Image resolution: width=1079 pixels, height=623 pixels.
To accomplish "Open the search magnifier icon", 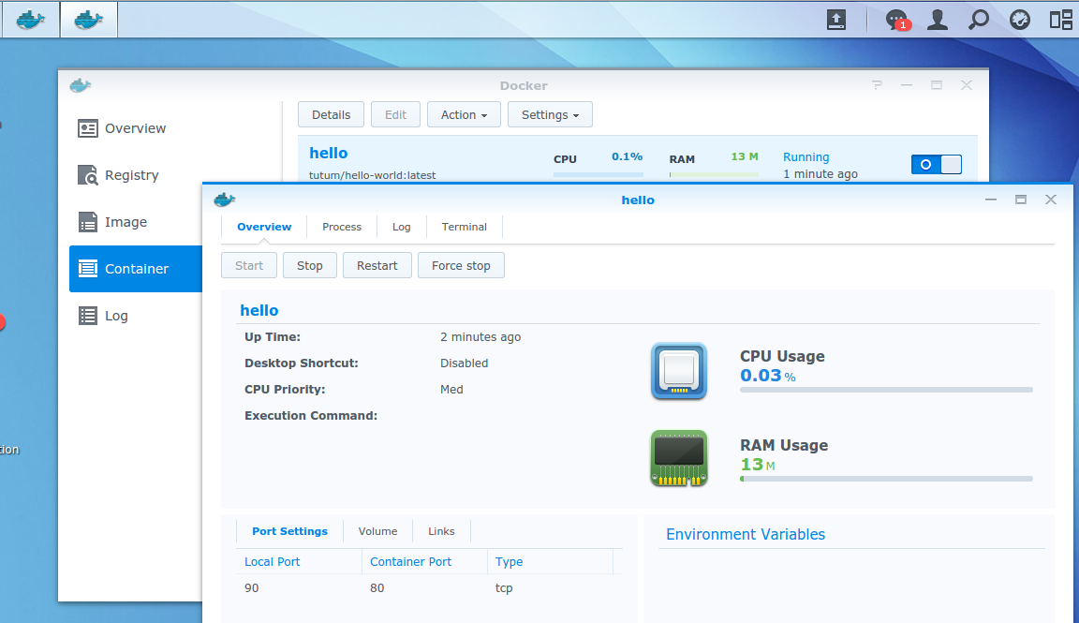I will (x=978, y=20).
